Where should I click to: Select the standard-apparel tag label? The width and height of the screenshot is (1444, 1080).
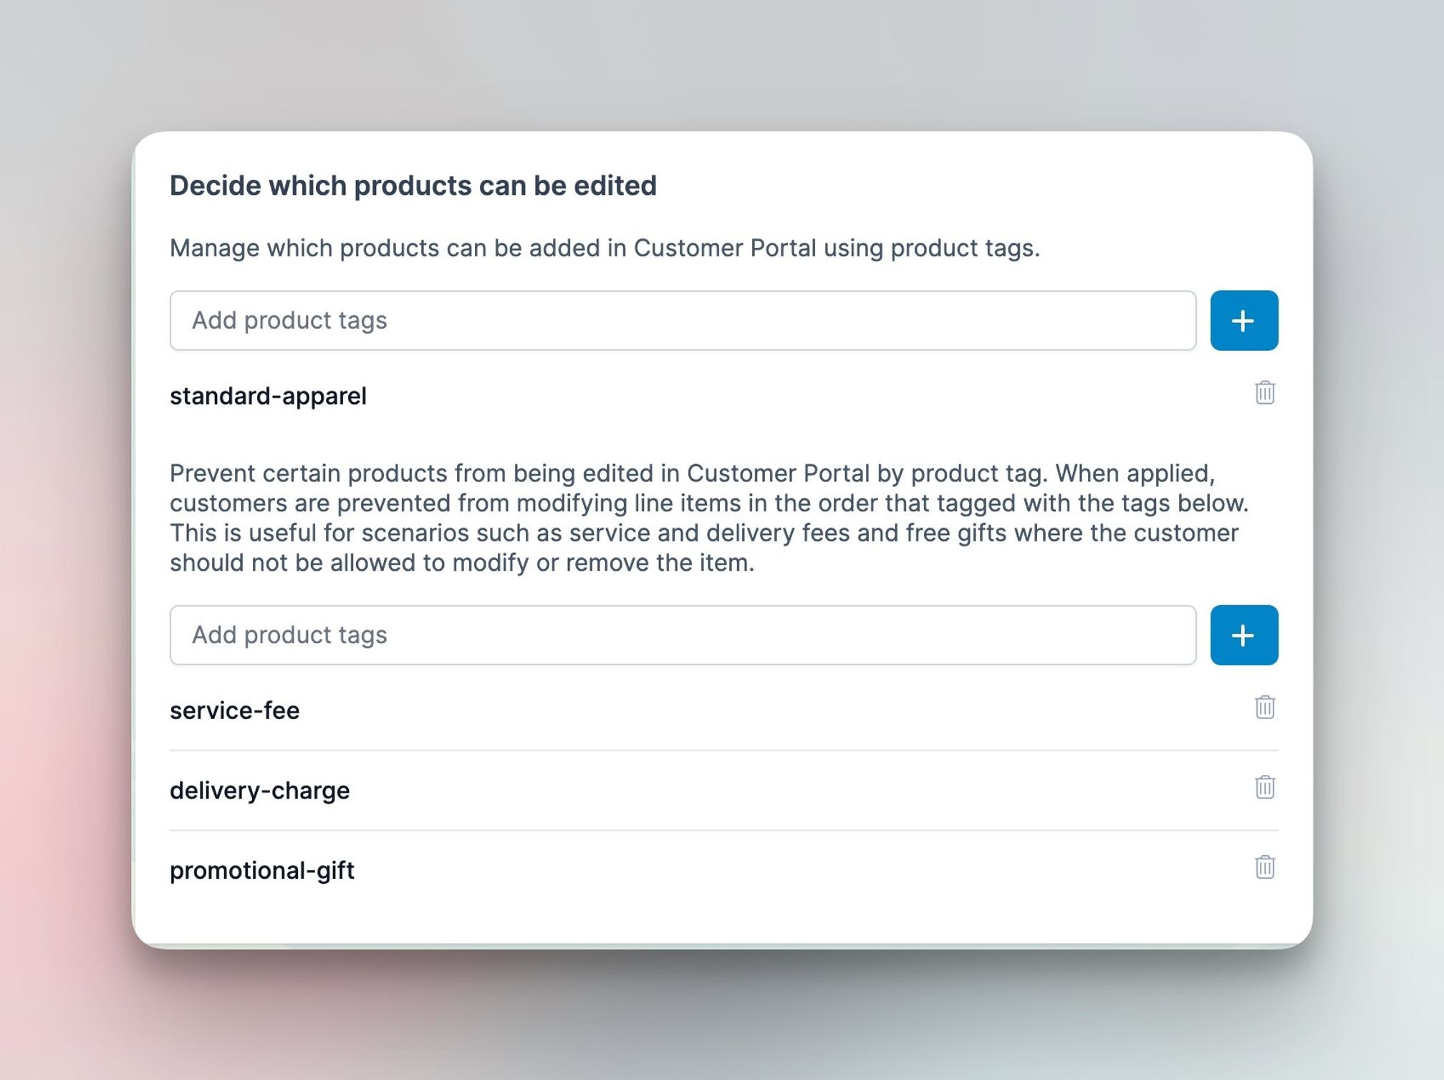pos(269,396)
